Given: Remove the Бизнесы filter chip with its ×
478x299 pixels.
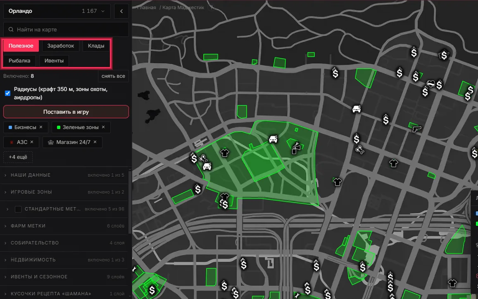Looking at the screenshot, I should 41,127.
